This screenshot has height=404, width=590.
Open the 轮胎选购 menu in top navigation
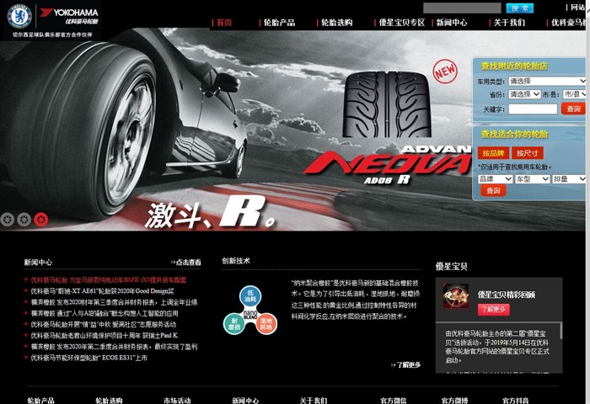pos(337,23)
